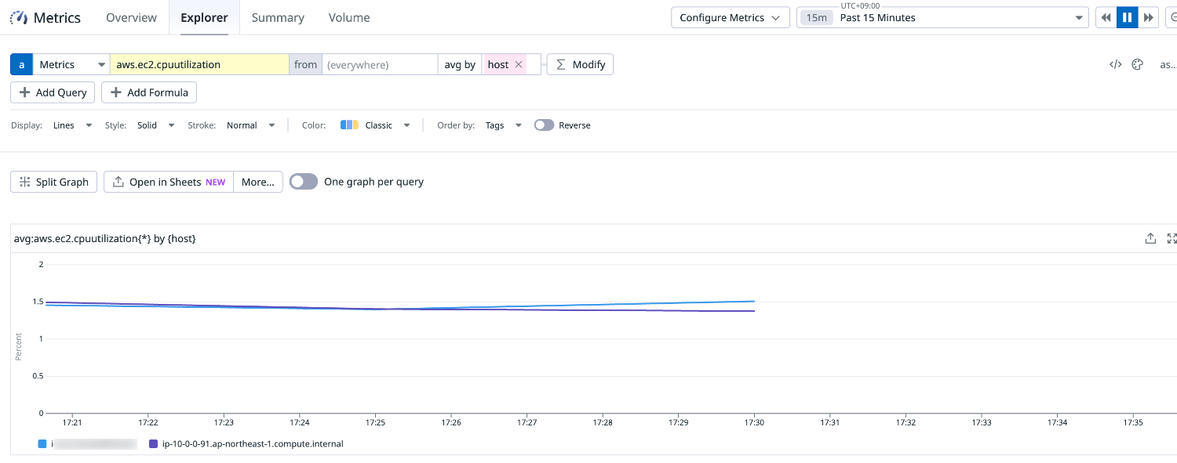Step the time range backward

[x=1106, y=18]
